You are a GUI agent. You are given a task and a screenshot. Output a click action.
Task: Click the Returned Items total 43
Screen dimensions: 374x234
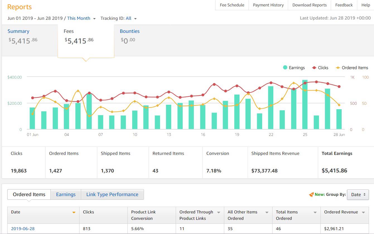pos(155,171)
